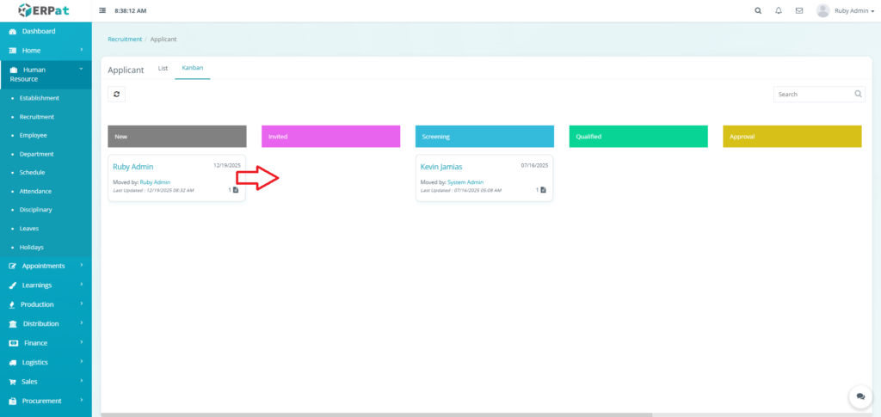Open Establishment submenu item
881x417 pixels.
click(40, 98)
